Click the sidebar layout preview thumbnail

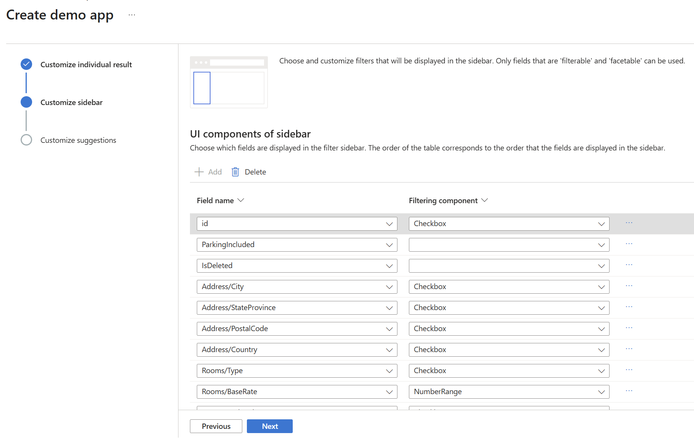click(x=229, y=82)
